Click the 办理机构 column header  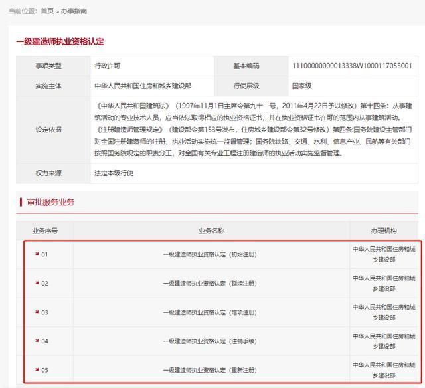[384, 231]
